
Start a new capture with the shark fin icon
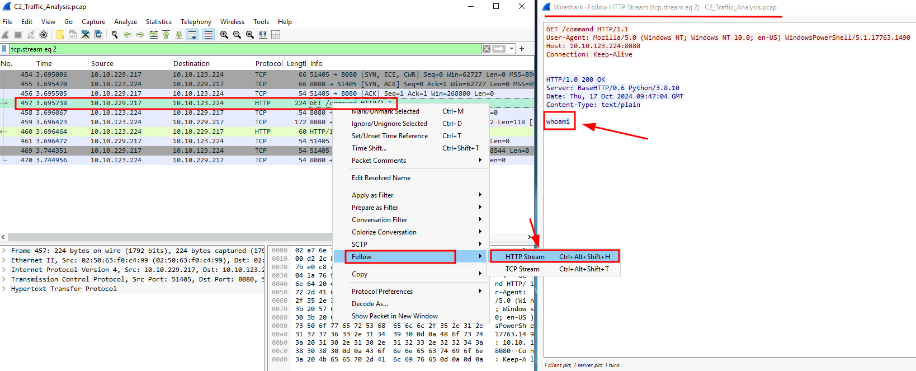pos(6,35)
